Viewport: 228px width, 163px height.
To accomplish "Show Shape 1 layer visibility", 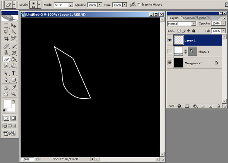I will pyautogui.click(x=170, y=51).
